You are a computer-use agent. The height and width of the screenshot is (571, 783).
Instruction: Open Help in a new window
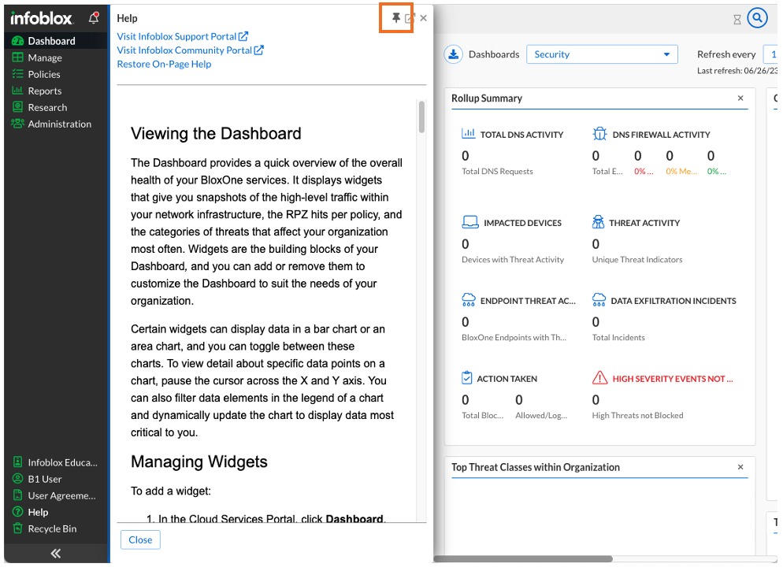pyautogui.click(x=410, y=18)
